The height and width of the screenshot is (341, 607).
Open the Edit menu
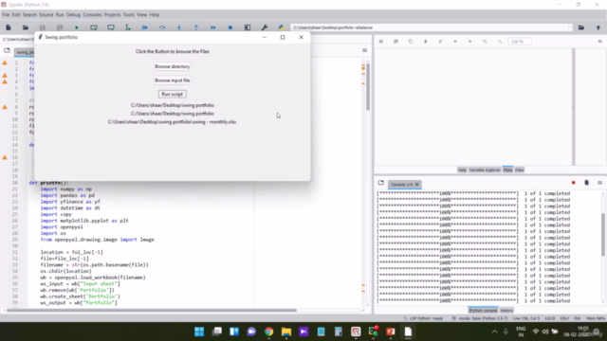[16, 15]
